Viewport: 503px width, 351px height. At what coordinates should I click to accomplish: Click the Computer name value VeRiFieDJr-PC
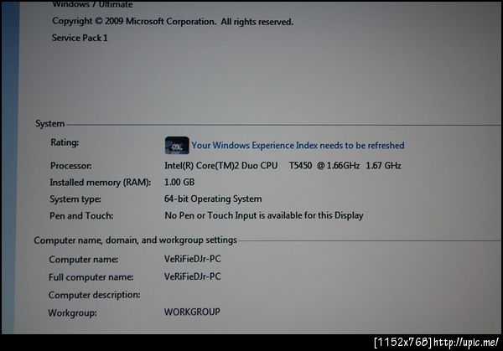(193, 259)
